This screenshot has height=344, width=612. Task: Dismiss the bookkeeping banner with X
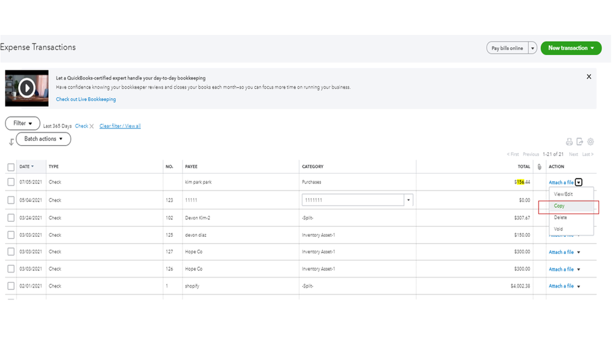coord(589,77)
